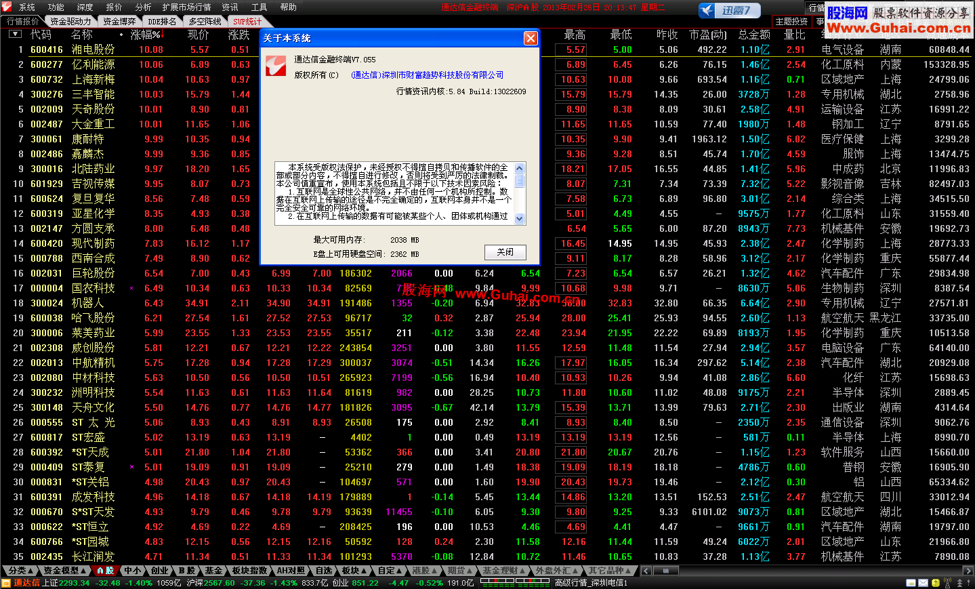The height and width of the screenshot is (589, 975).
Task: Open the 深度 menu
Action: [x=85, y=7]
